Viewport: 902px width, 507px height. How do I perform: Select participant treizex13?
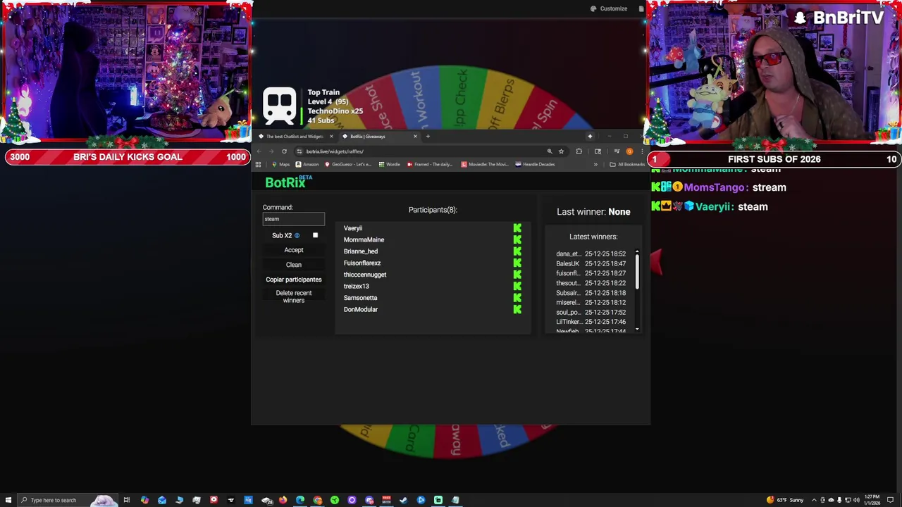pos(356,286)
